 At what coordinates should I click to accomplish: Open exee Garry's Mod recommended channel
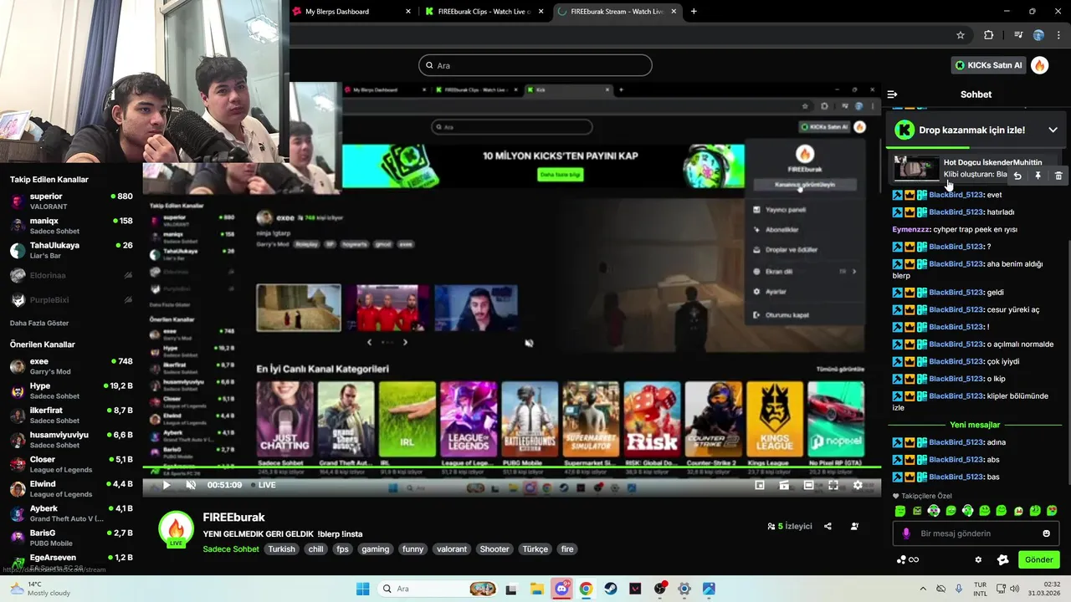[x=71, y=366]
